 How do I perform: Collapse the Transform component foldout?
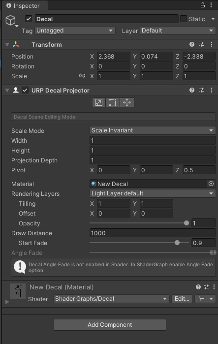point(7,45)
